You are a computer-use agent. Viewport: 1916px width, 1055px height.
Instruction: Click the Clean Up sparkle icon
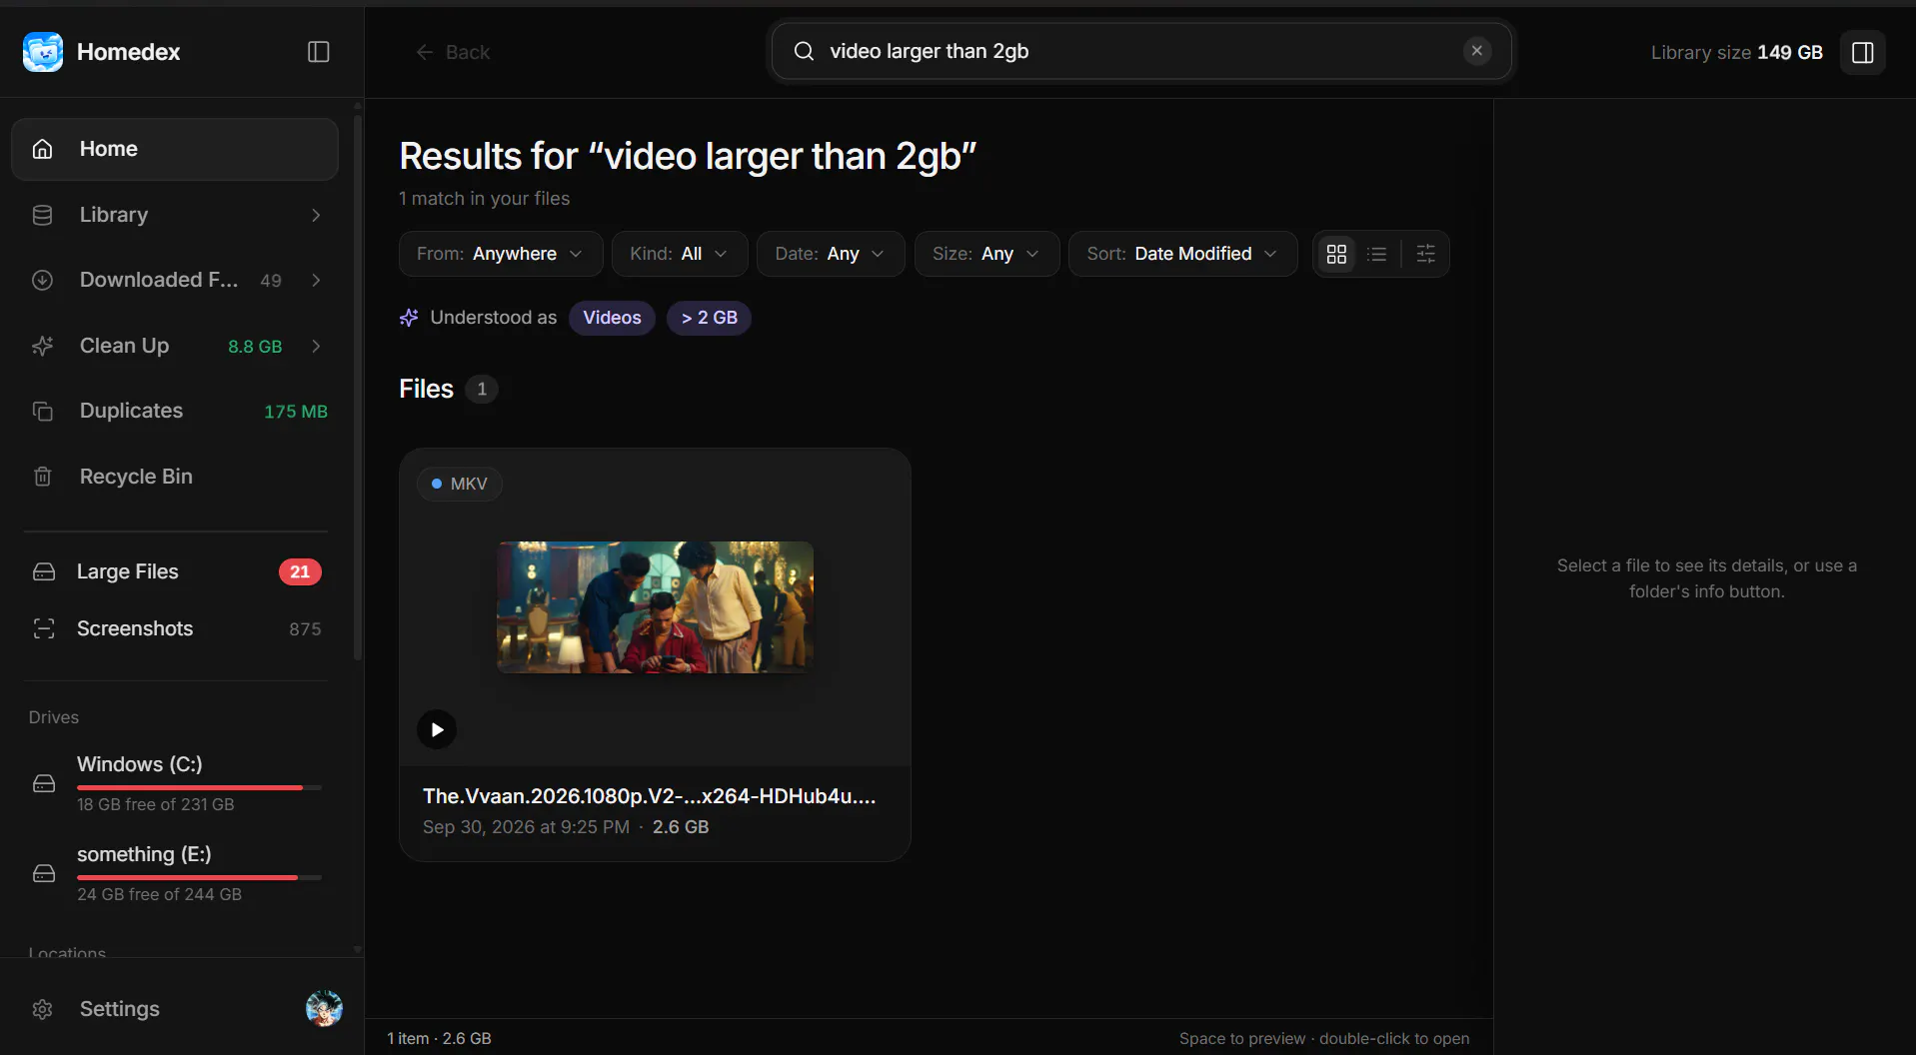click(42, 346)
